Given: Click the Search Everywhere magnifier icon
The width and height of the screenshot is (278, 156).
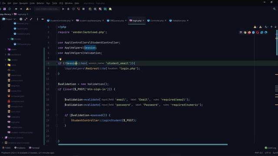Looking at the screenshot, I should pyautogui.click(x=275, y=9).
